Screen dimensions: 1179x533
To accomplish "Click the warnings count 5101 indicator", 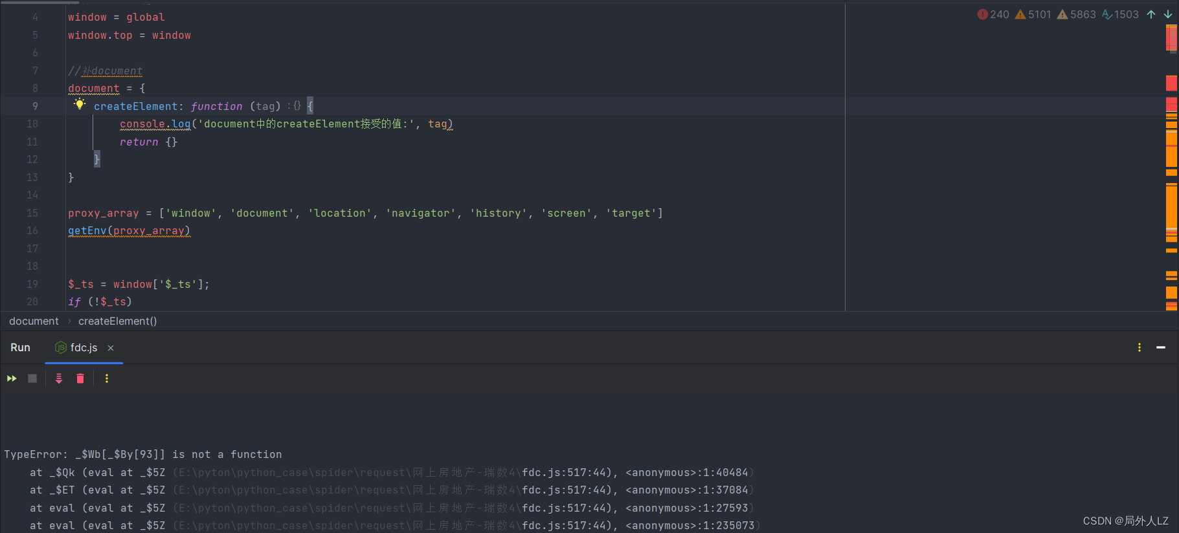I will click(1033, 14).
